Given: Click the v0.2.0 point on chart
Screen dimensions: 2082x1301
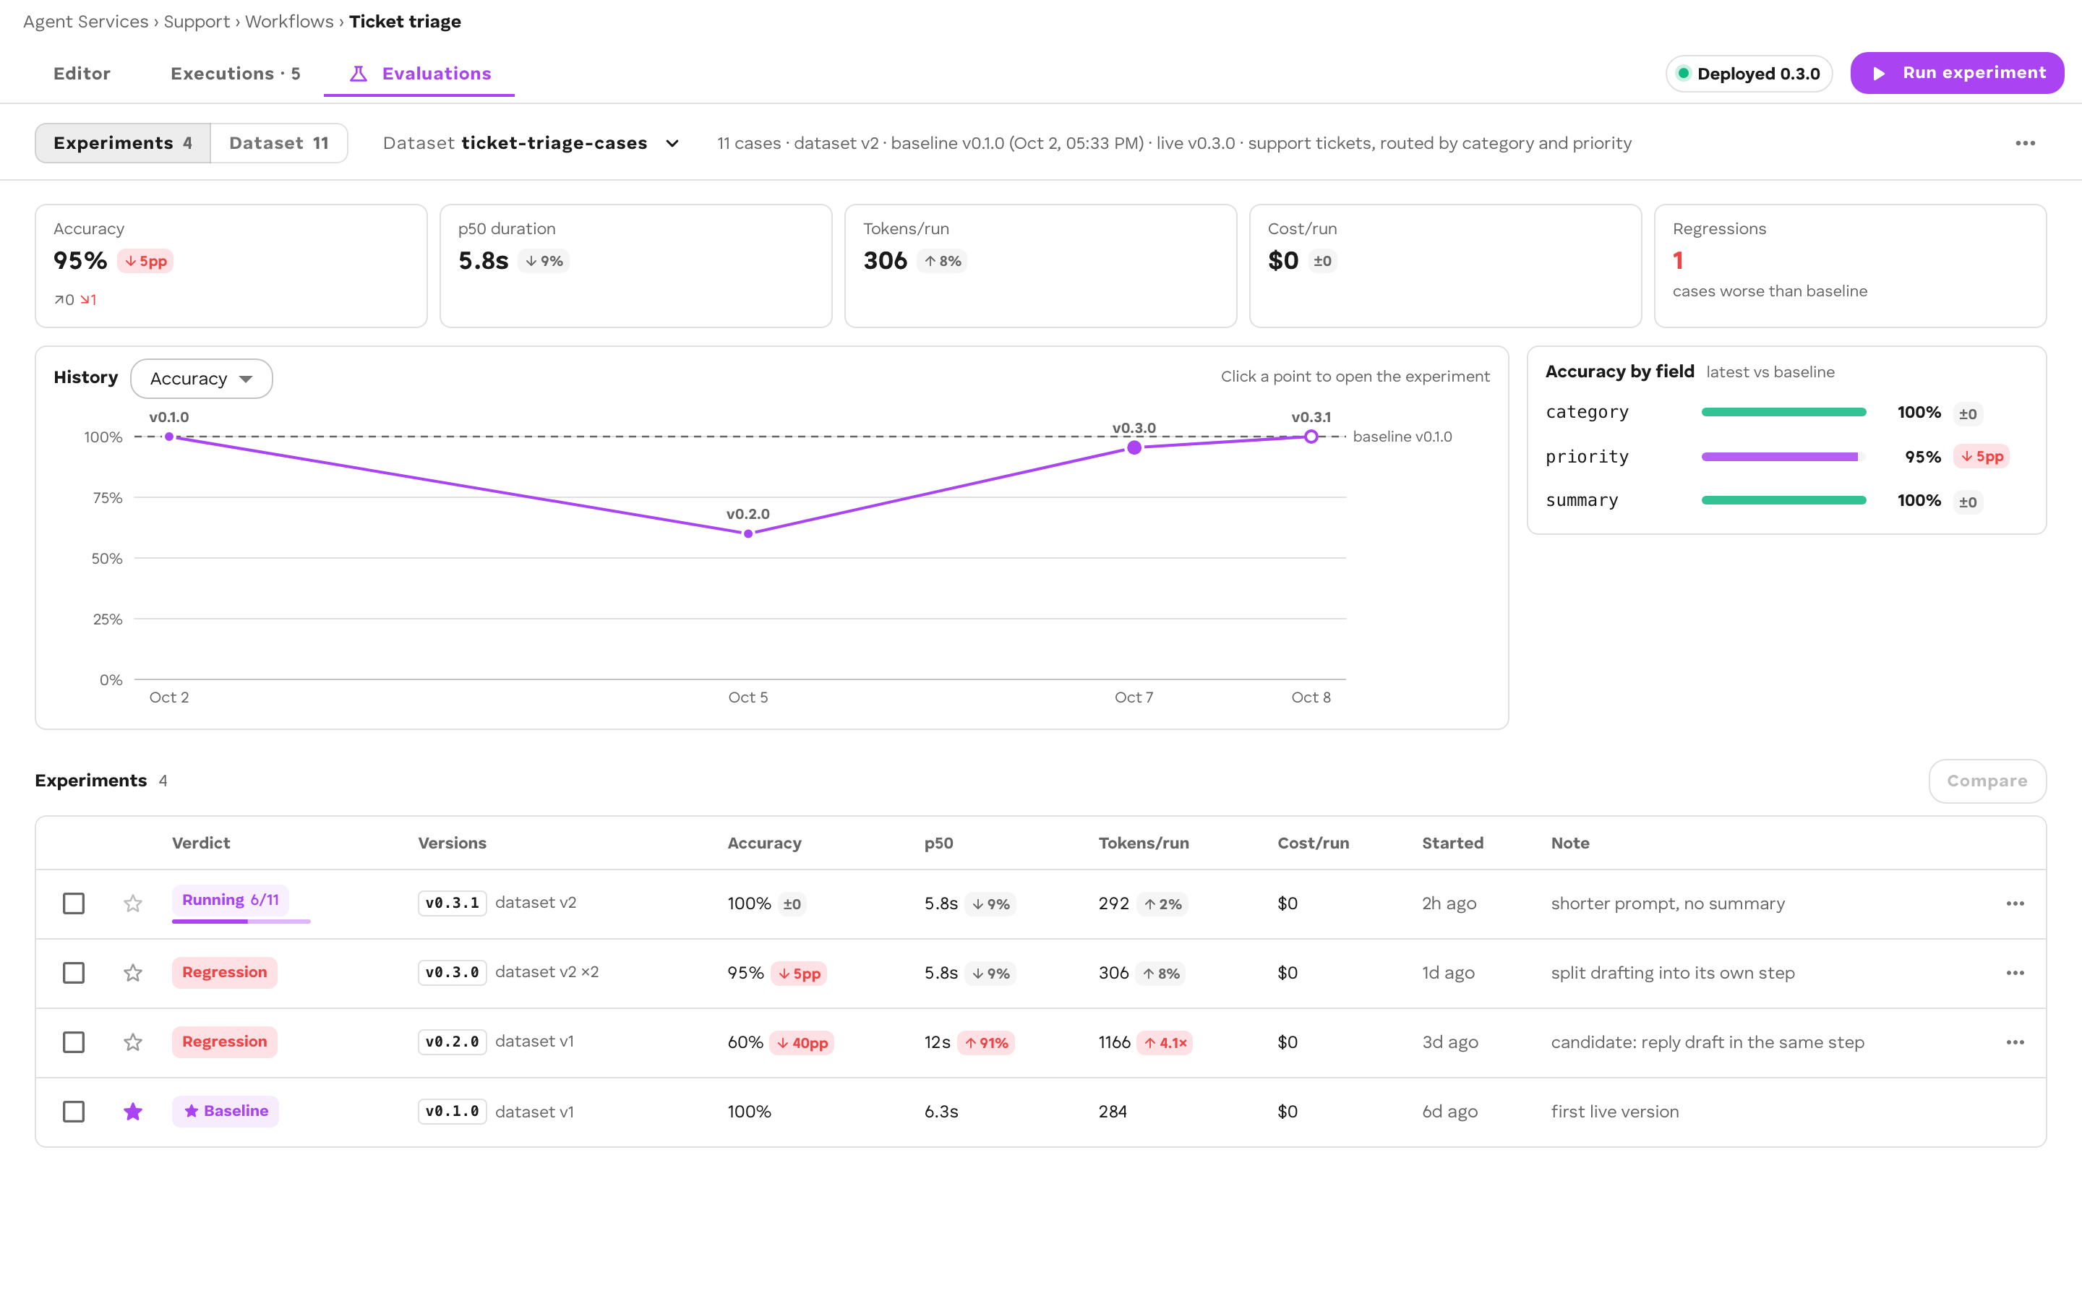Looking at the screenshot, I should coord(748,533).
